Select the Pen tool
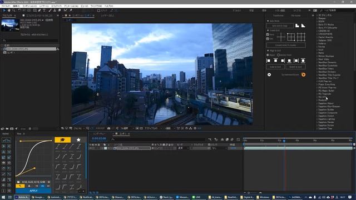Viewport: 356px width, 200px height. click(x=39, y=11)
